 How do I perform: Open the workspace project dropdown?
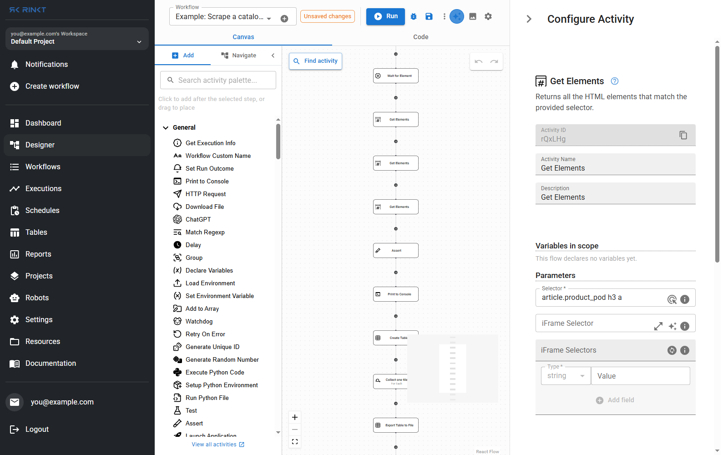pos(77,38)
